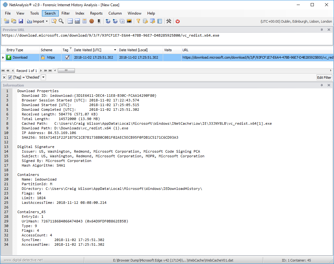Open the Import dropdown arrow
This screenshot has width=334, height=264.
[x=47, y=21]
